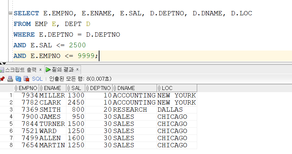Click the value 9999 in editor
The width and height of the screenshot is (292, 154).
[x=86, y=56]
